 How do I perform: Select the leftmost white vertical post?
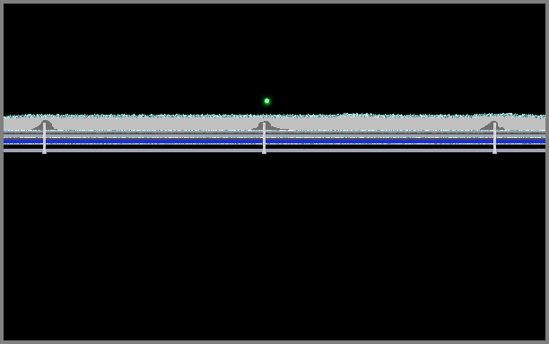point(45,138)
